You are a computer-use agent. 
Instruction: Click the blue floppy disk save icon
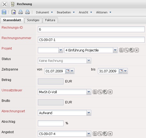(4, 12)
